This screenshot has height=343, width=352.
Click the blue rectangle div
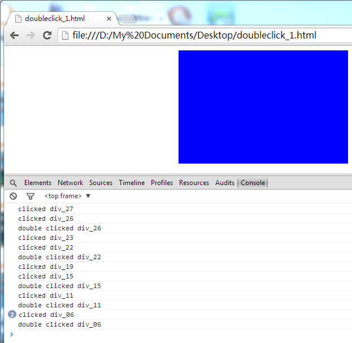[x=263, y=107]
